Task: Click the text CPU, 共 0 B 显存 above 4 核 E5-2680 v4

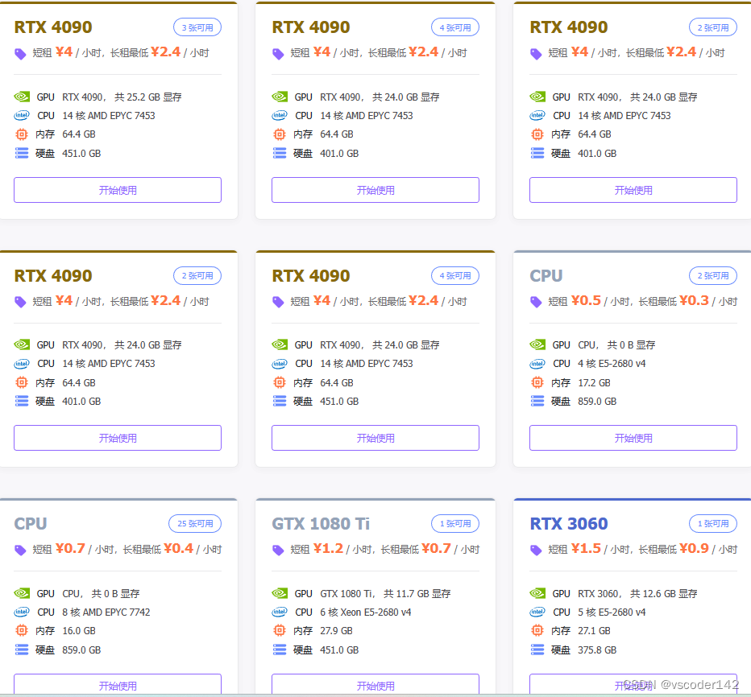Action: [616, 345]
